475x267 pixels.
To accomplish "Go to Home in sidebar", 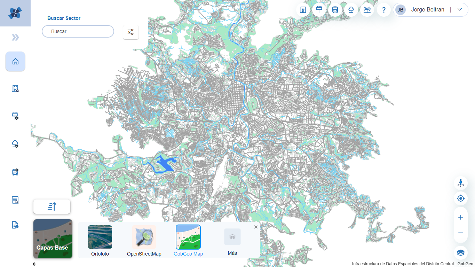I will coord(15,62).
